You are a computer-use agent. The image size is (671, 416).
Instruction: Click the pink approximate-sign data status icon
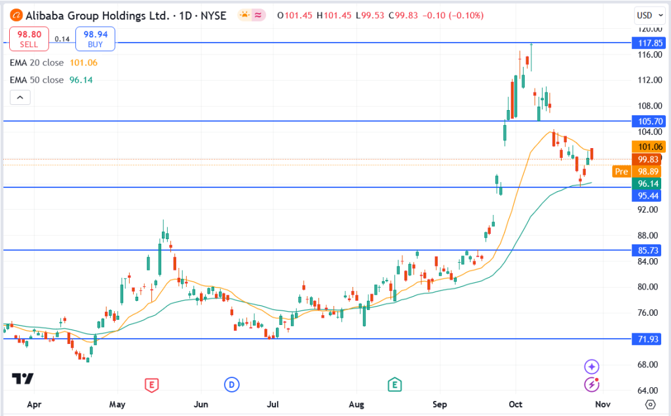point(258,16)
